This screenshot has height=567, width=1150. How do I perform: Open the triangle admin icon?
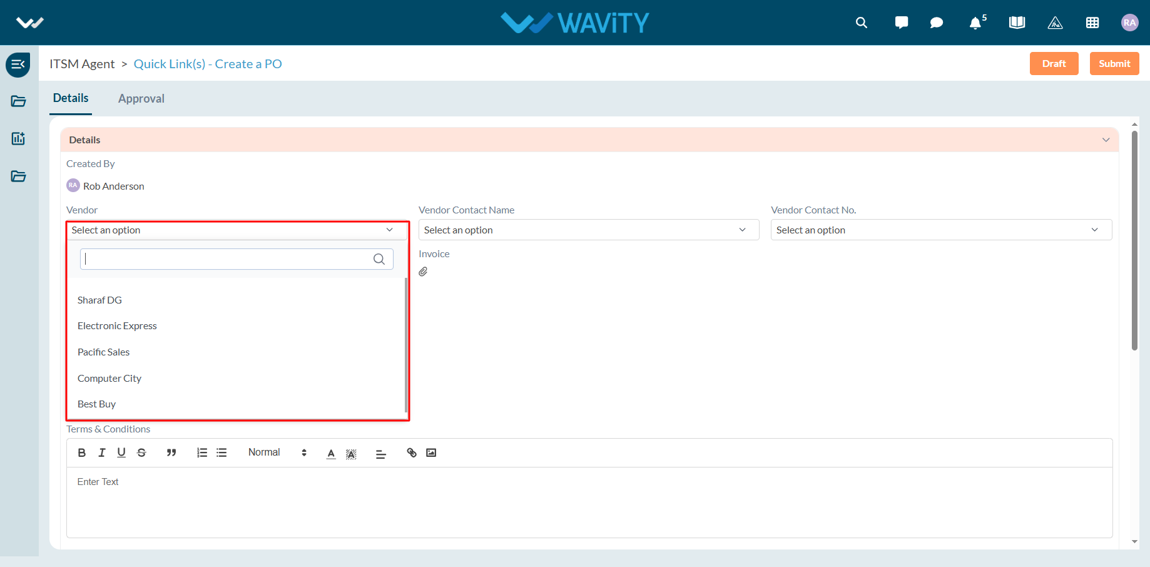pyautogui.click(x=1055, y=23)
